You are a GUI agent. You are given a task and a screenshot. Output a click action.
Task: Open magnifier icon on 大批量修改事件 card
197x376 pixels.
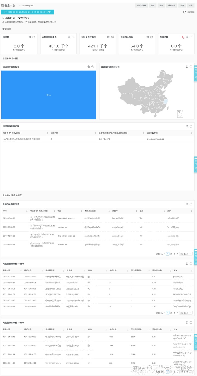point(108,37)
